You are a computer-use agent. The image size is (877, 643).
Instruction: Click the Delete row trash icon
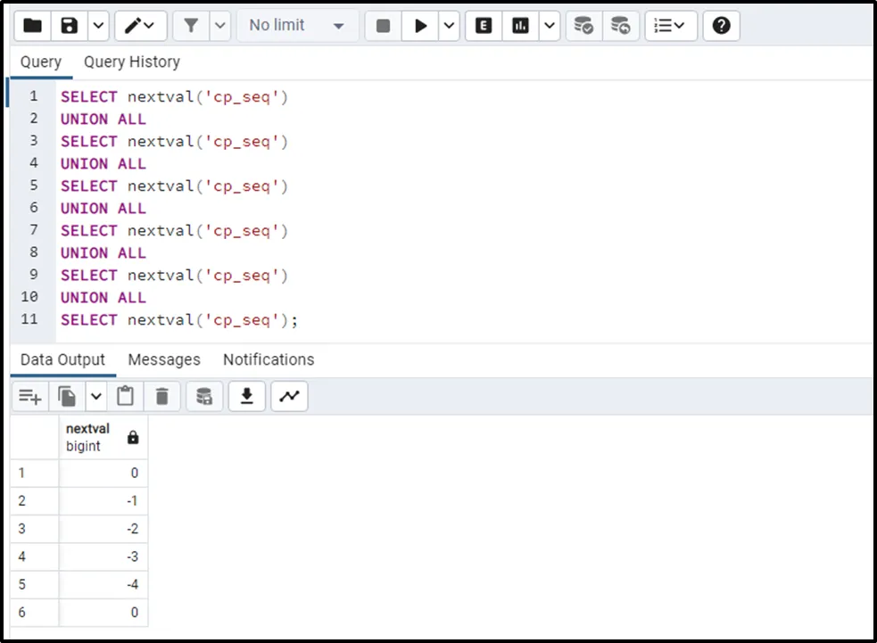pos(161,396)
